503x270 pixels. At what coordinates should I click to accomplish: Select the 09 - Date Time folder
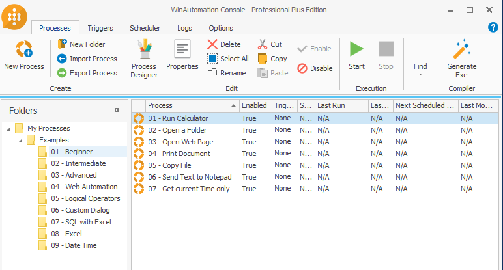click(x=74, y=245)
